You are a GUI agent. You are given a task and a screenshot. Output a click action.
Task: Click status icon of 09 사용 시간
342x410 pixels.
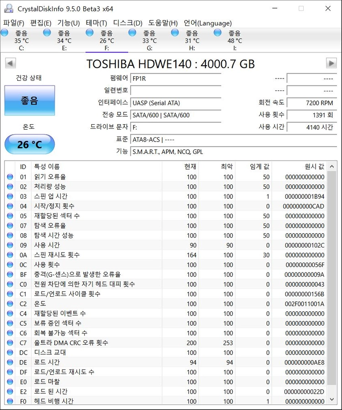click(x=10, y=245)
